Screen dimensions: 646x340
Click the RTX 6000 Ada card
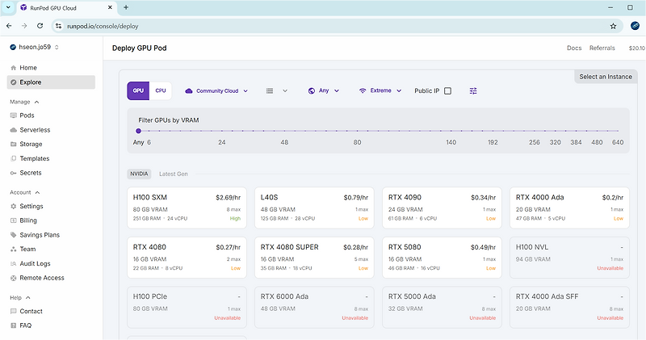click(314, 307)
